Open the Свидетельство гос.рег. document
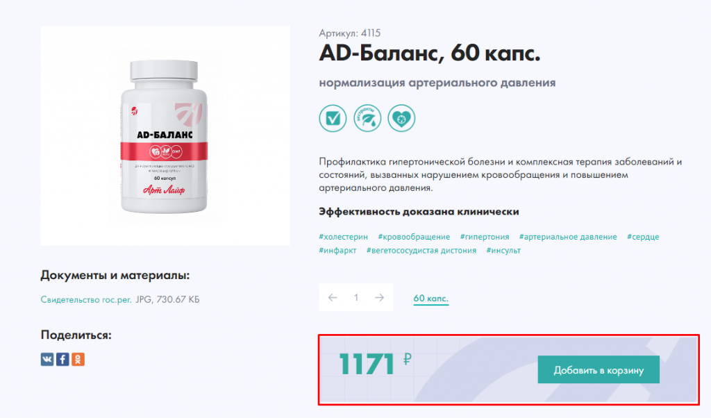Image resolution: width=711 pixels, height=418 pixels. pyautogui.click(x=86, y=300)
